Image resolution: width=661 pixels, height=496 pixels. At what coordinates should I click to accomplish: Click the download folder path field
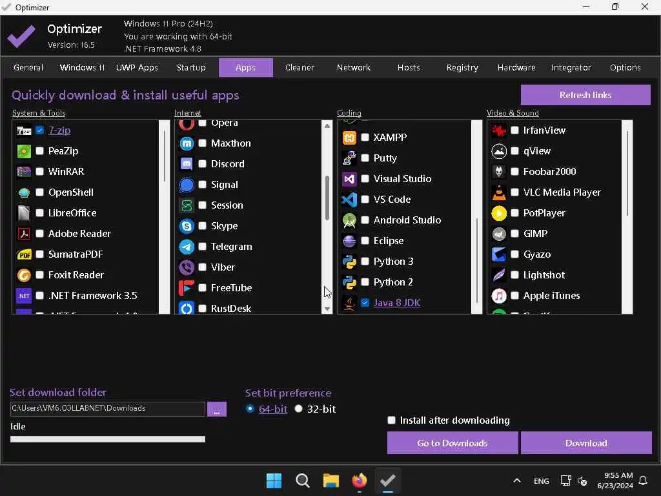click(x=108, y=408)
